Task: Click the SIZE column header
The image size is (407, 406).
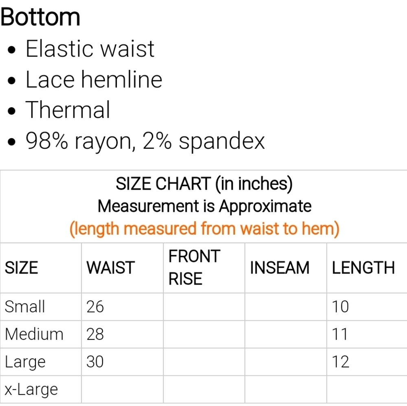Action: point(21,268)
